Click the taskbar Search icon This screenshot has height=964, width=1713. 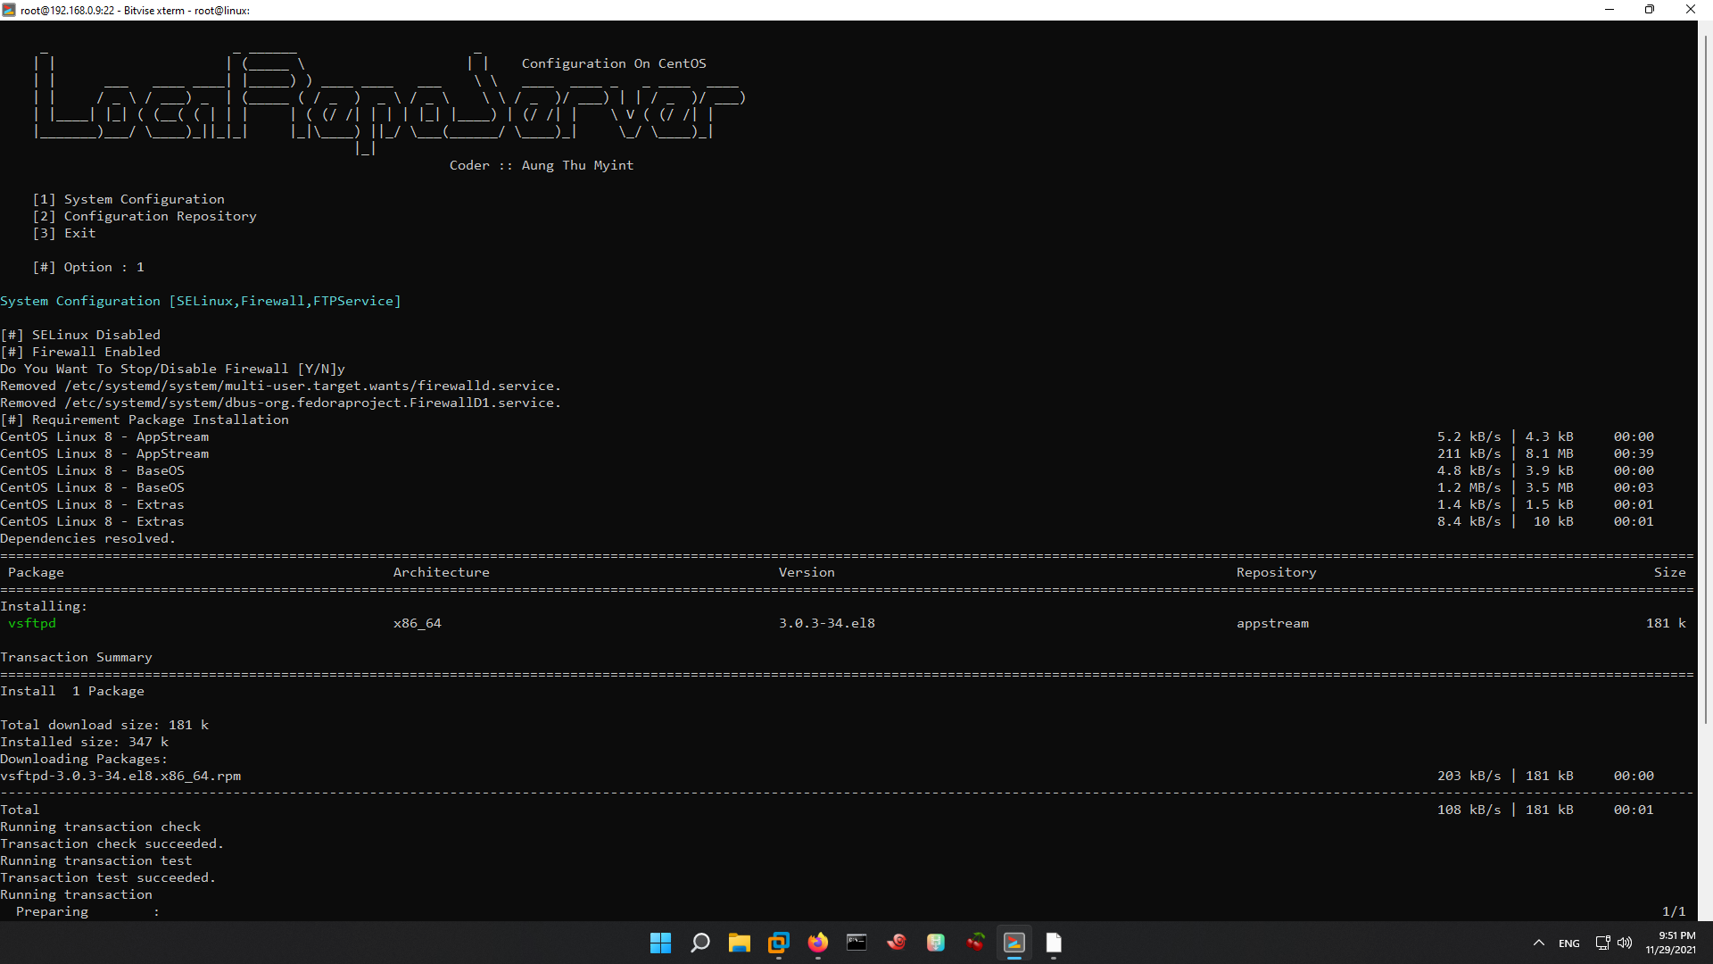pos(700,943)
